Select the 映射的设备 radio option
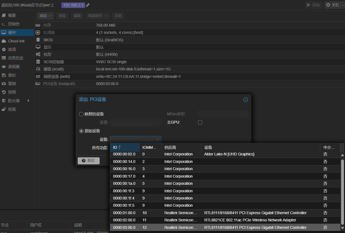Image resolution: width=345 pixels, height=233 pixels. click(81, 114)
